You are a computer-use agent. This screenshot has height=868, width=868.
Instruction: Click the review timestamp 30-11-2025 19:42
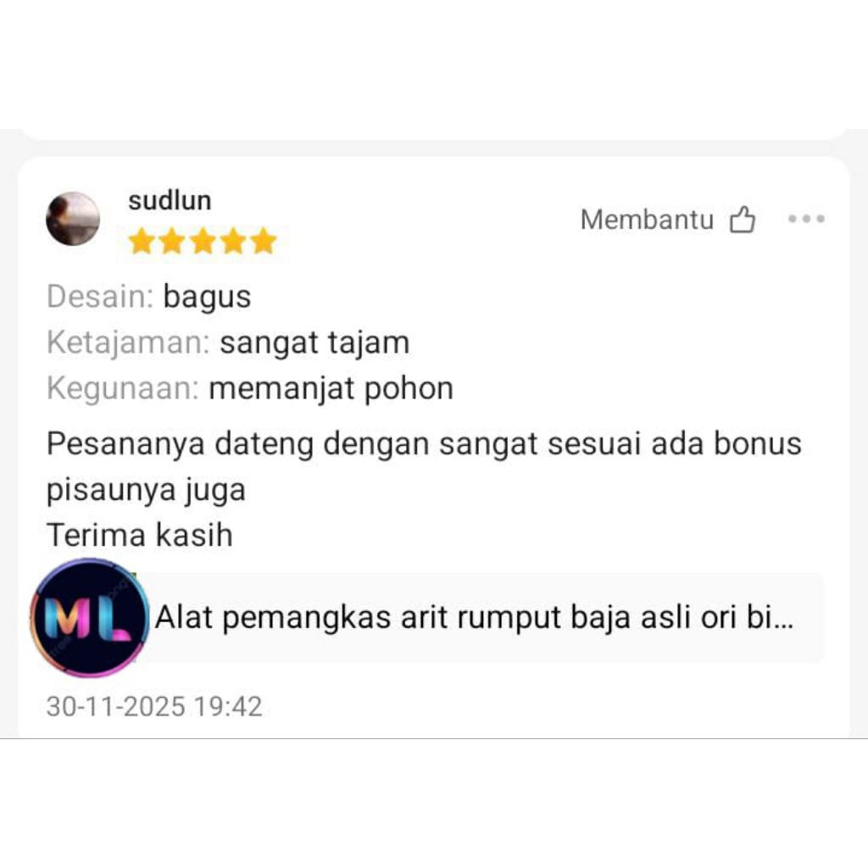pyautogui.click(x=154, y=706)
